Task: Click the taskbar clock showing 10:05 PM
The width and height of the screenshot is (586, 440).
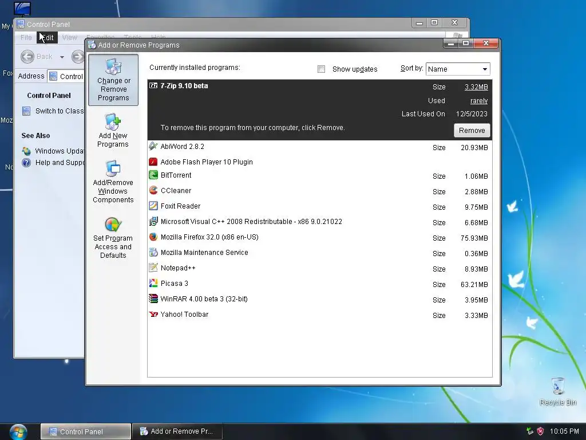Action: [564, 431]
